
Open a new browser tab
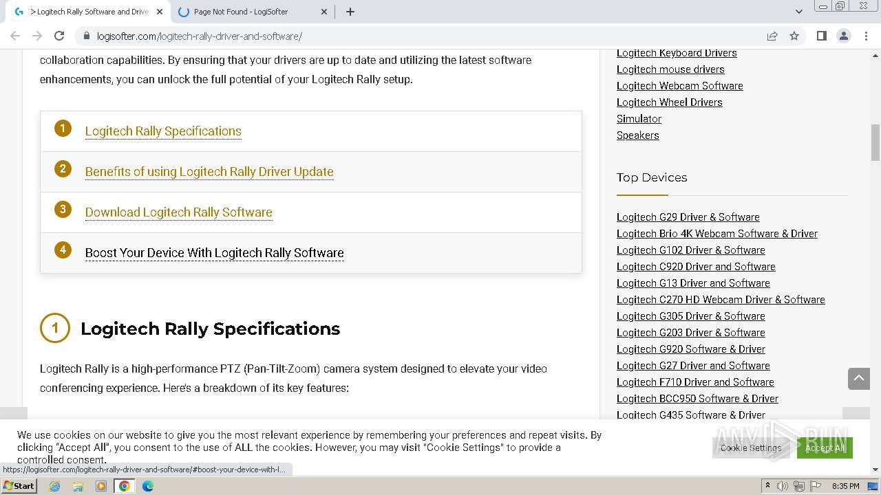(x=350, y=12)
